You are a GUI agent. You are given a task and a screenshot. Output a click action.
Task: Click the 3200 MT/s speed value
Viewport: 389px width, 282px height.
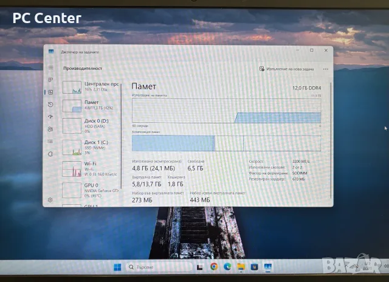pyautogui.click(x=301, y=162)
